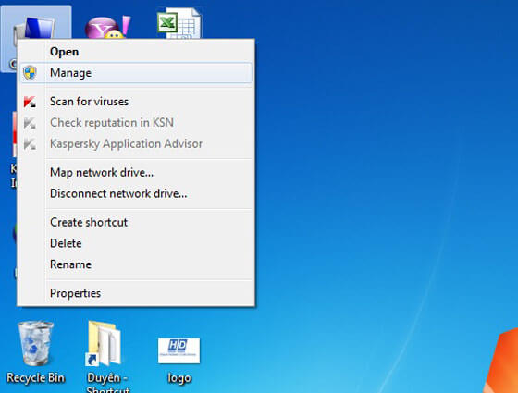518x393 pixels.
Task: Click the Duyên - Shortcut label text
Action: [x=107, y=383]
